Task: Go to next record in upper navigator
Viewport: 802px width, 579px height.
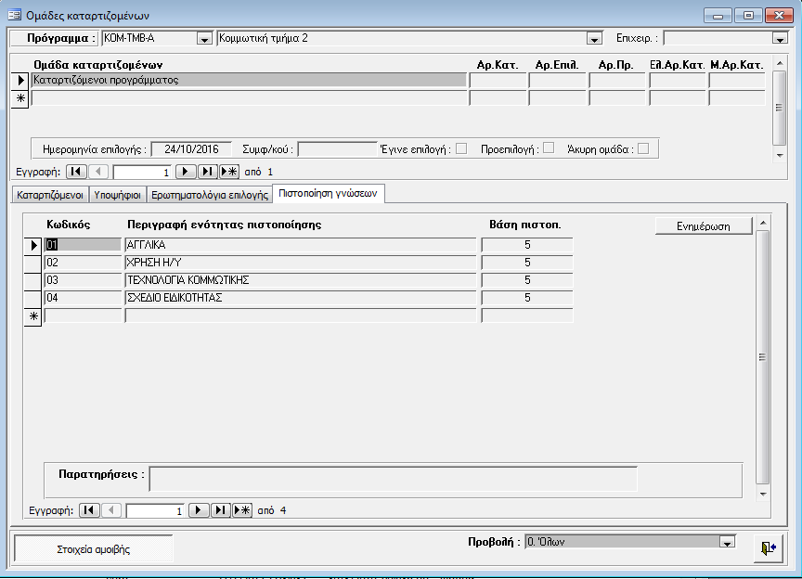Action: [186, 172]
